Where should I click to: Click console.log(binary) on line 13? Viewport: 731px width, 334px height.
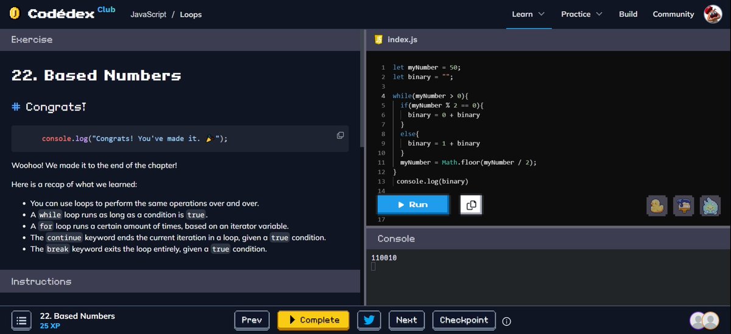point(433,181)
